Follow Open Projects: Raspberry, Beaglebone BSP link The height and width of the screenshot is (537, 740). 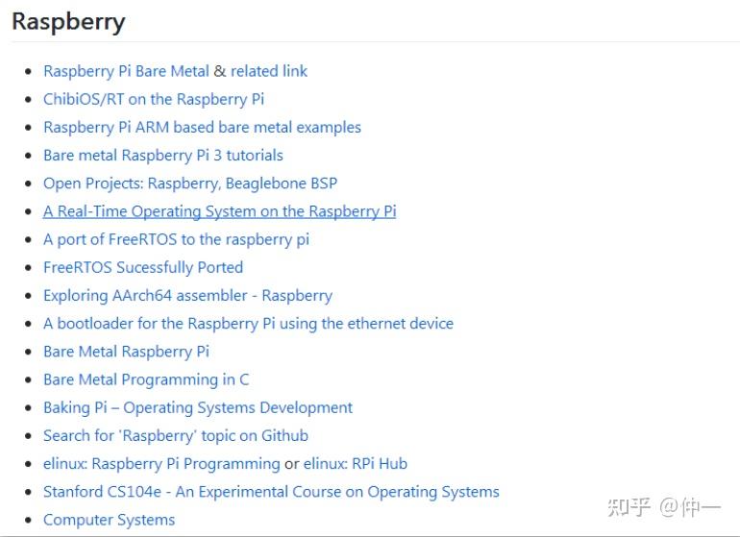pos(190,183)
